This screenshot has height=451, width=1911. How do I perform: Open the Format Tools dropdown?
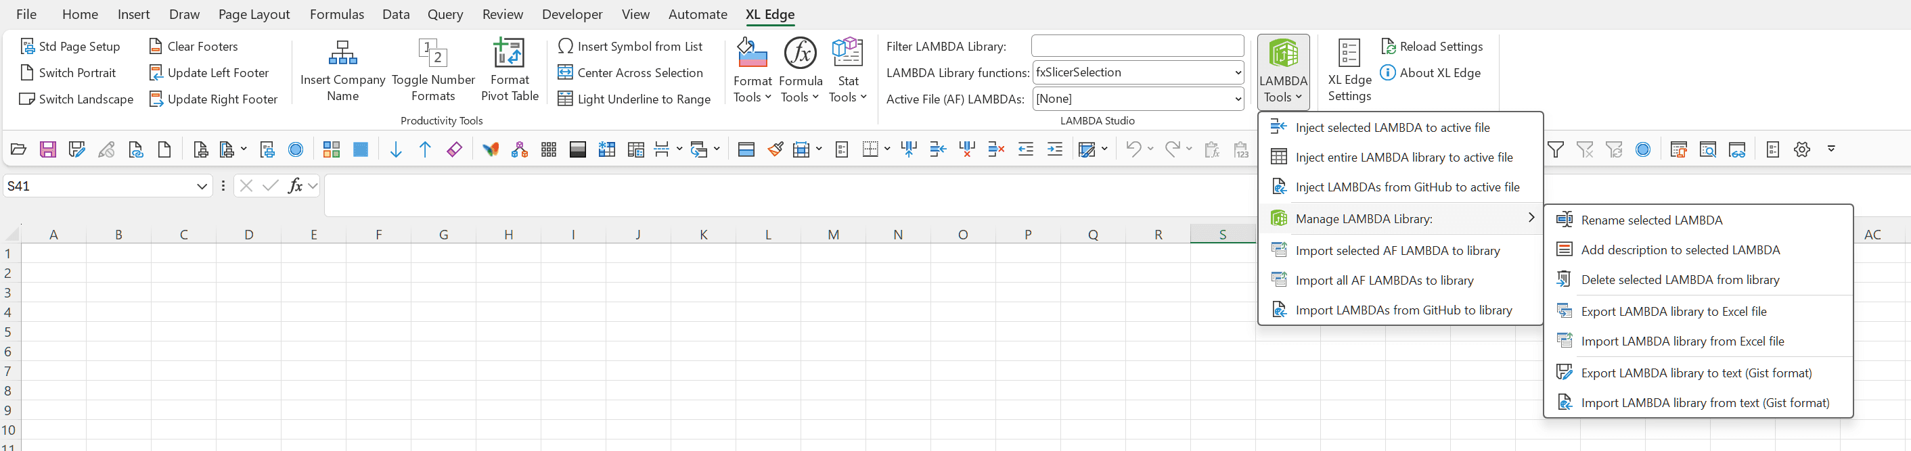[x=752, y=70]
